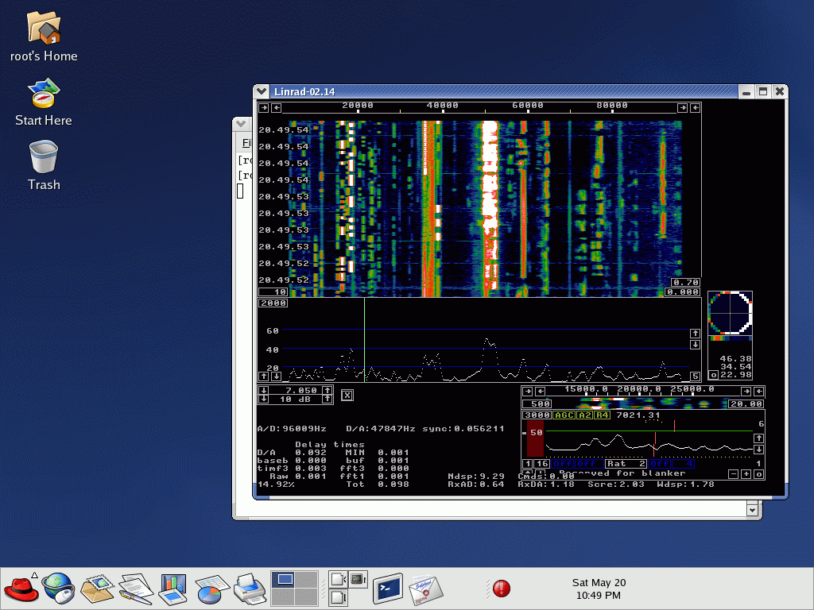Viewport: 814px width, 610px height.
Task: Open the terminal launcher in the panel
Action: 388,589
